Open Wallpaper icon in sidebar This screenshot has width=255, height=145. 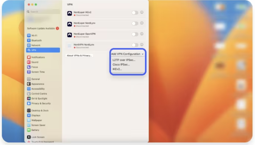click(29, 120)
